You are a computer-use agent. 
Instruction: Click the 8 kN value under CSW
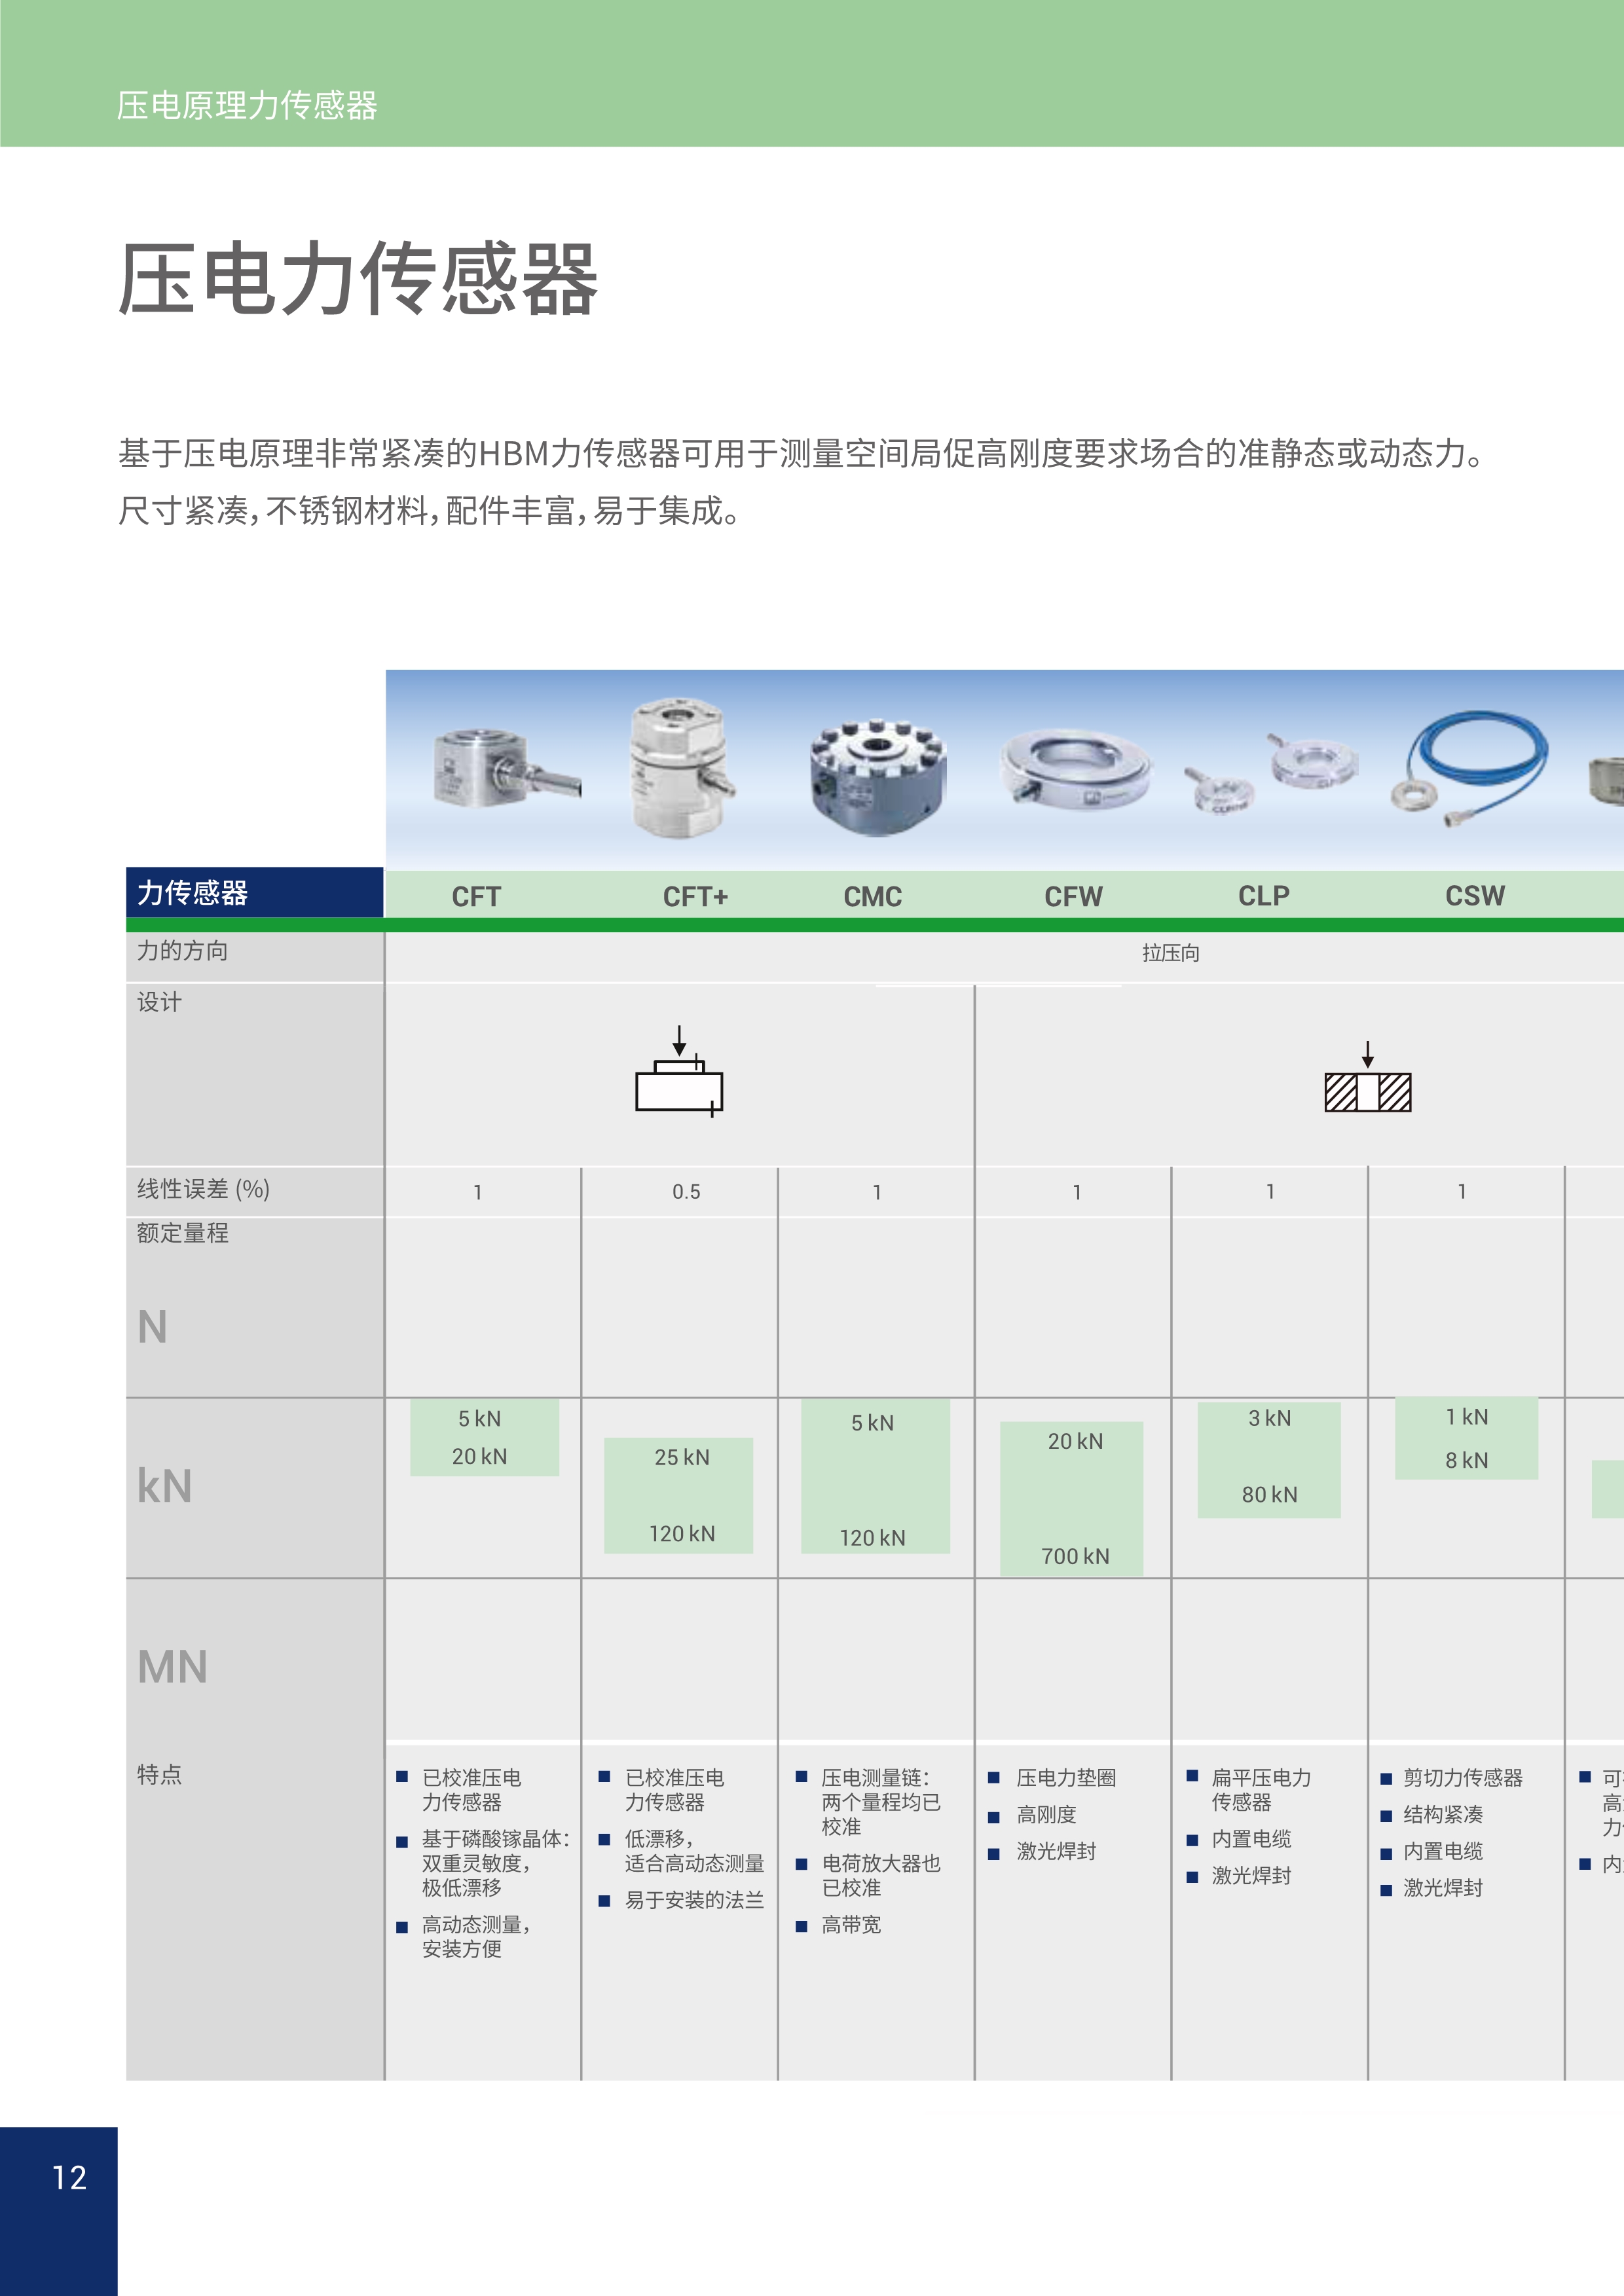[1467, 1460]
